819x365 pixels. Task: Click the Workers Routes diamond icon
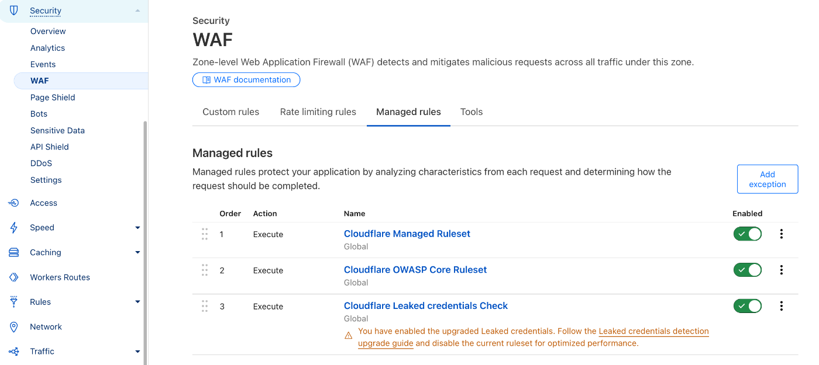tap(14, 277)
